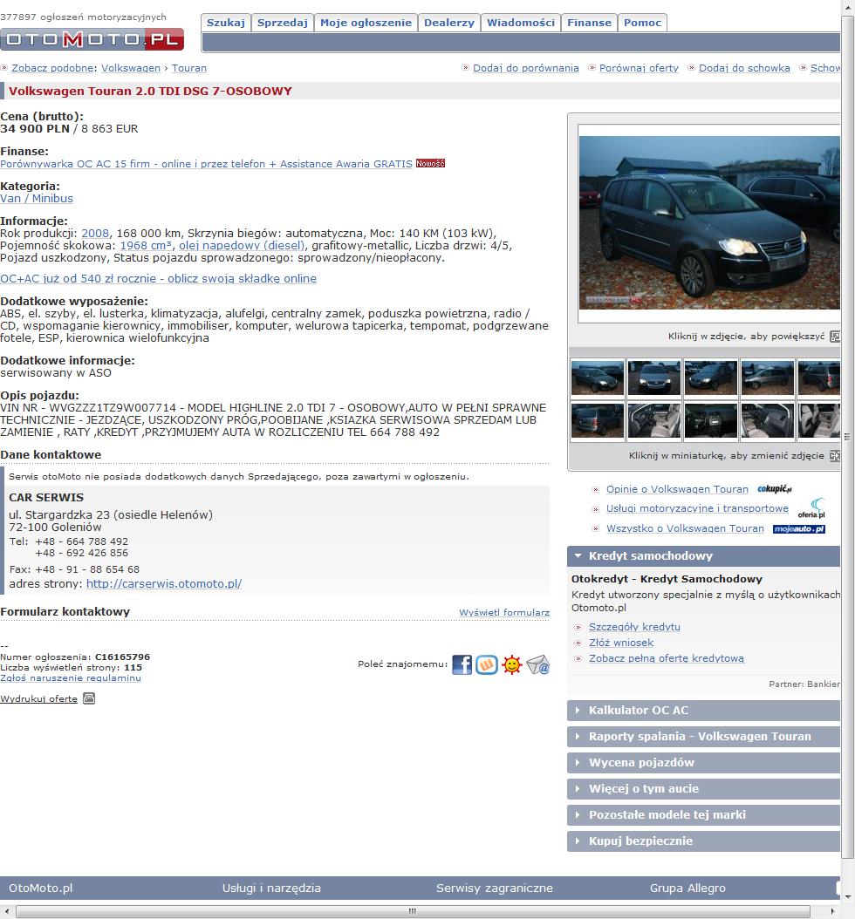Share via the sun-shaped Śledzik icon
The height and width of the screenshot is (919, 855).
tap(512, 664)
